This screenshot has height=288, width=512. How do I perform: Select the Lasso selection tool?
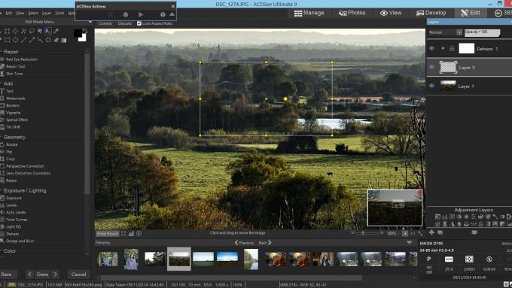tap(32, 31)
